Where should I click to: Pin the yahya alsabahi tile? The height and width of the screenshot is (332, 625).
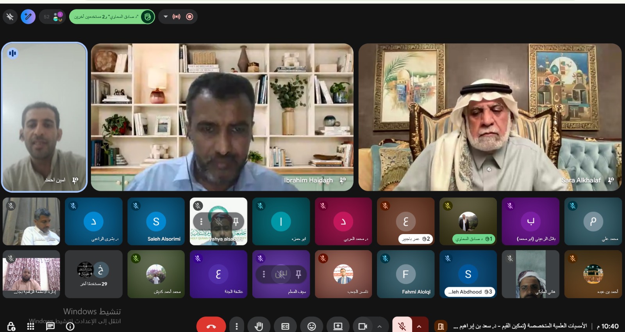click(236, 222)
